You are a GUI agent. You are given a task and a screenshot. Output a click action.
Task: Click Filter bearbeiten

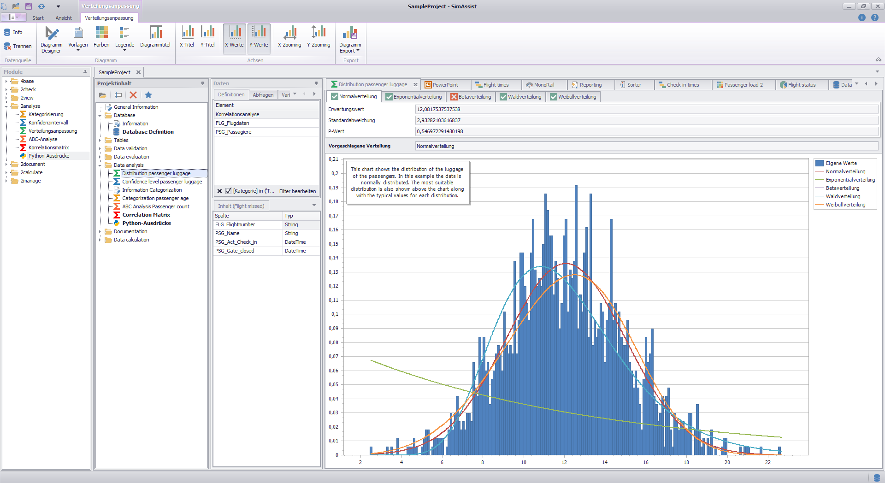click(x=297, y=191)
